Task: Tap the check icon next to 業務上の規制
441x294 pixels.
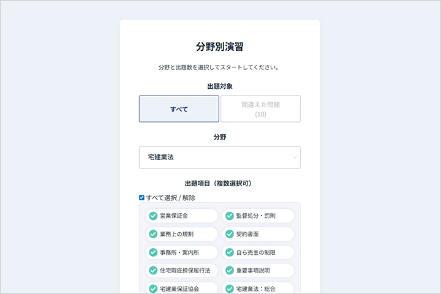Action: coord(153,234)
